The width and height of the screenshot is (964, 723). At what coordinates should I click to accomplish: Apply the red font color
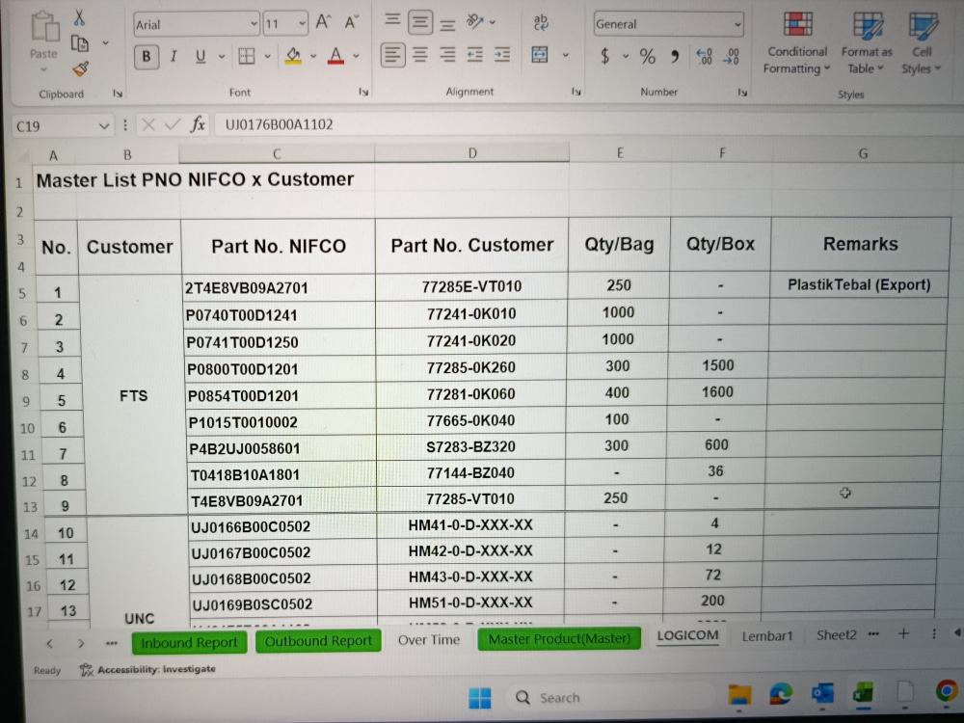(335, 57)
